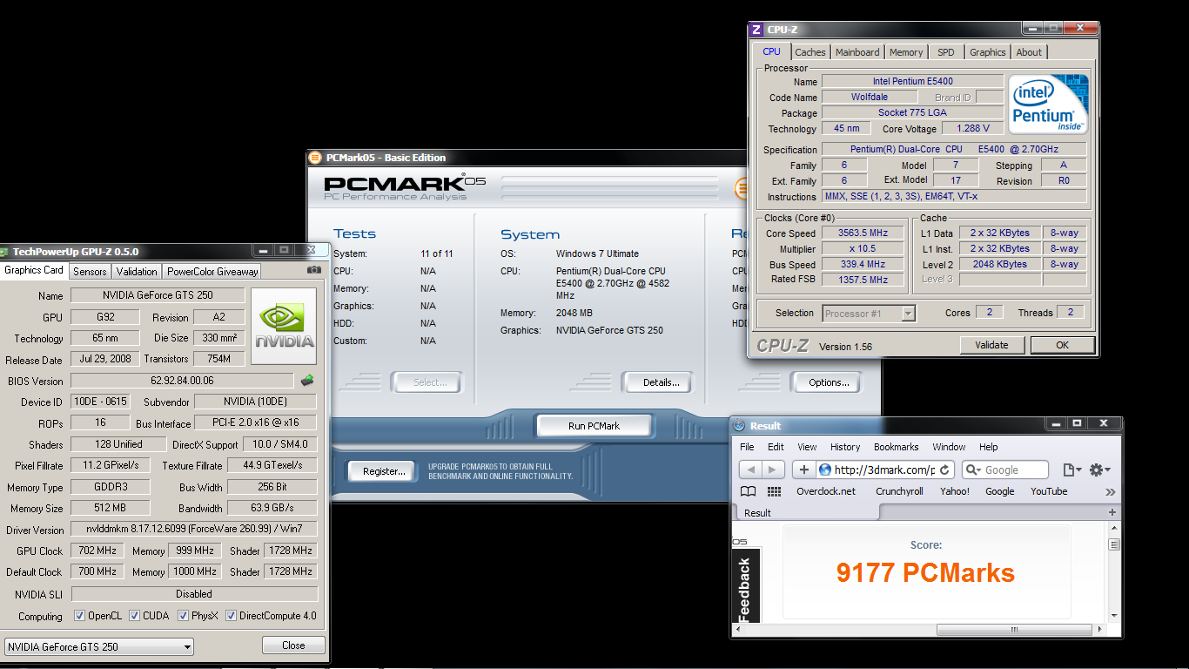1189x669 pixels.
Task: Open a new tab with the tab bar plus
Action: [1112, 512]
